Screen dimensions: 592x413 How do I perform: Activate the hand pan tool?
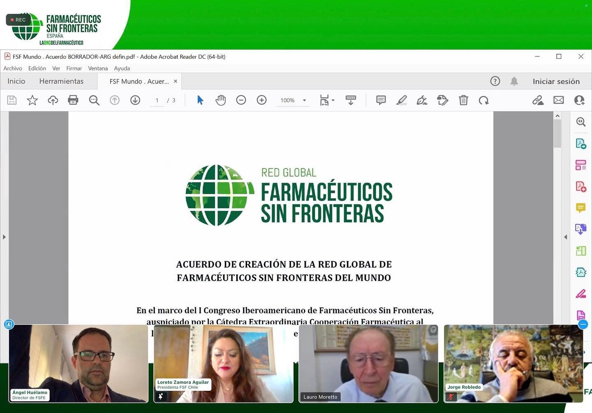tap(221, 100)
